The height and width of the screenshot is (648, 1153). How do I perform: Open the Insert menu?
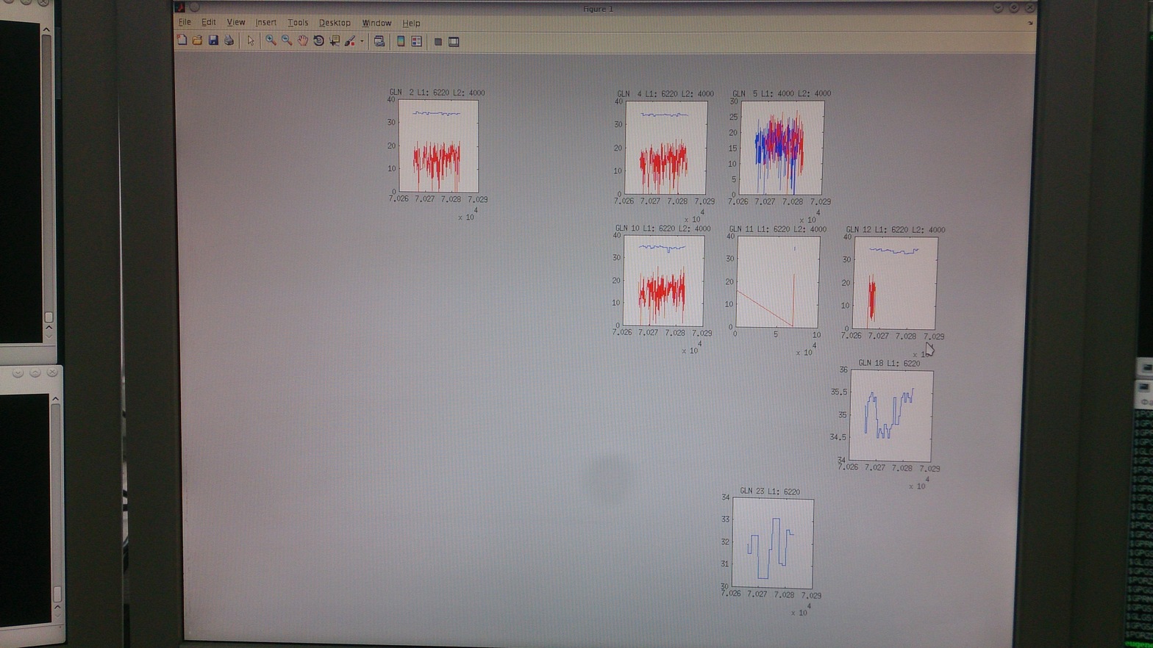point(265,23)
